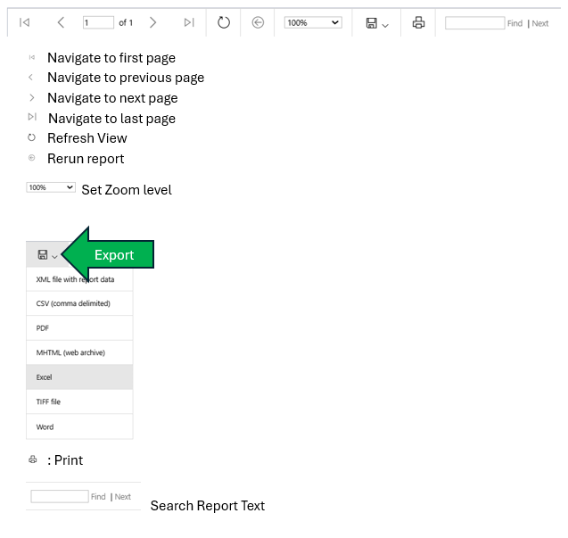Open the 100% zoom dropdown in the top toolbar

pos(313,22)
